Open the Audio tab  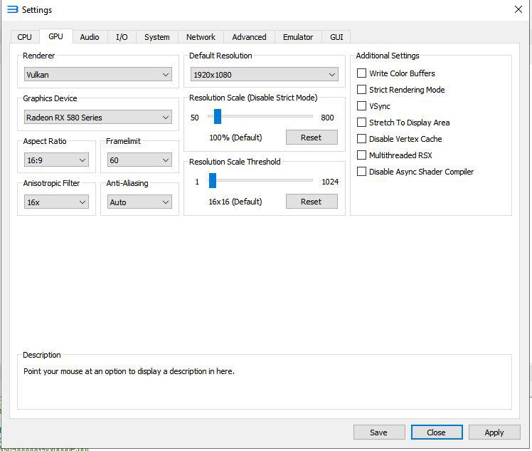pos(90,37)
